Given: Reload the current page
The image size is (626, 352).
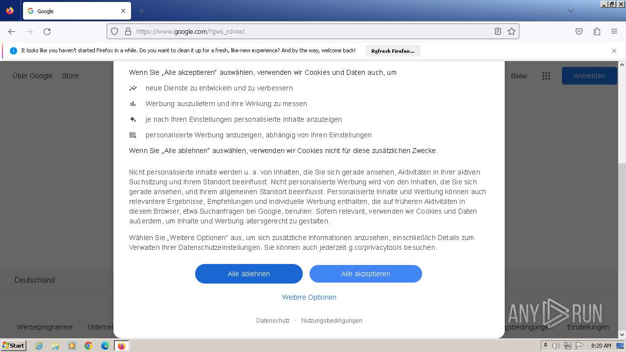Looking at the screenshot, I should point(47,31).
